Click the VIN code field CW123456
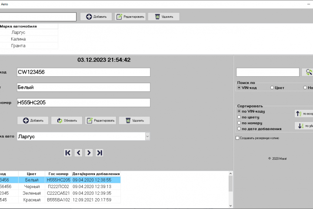313x209 pixels. click(83, 72)
